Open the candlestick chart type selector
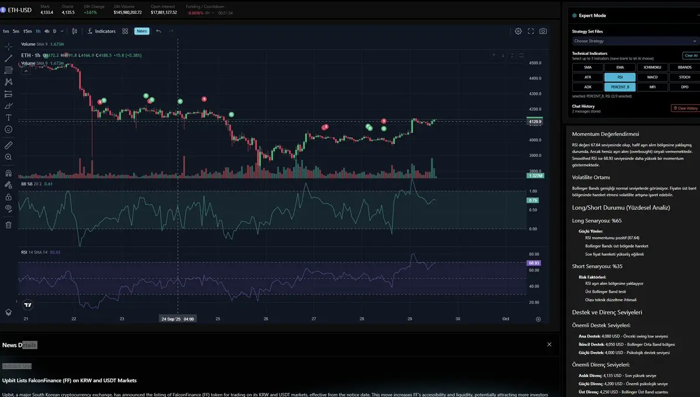The image size is (700, 397). point(75,31)
